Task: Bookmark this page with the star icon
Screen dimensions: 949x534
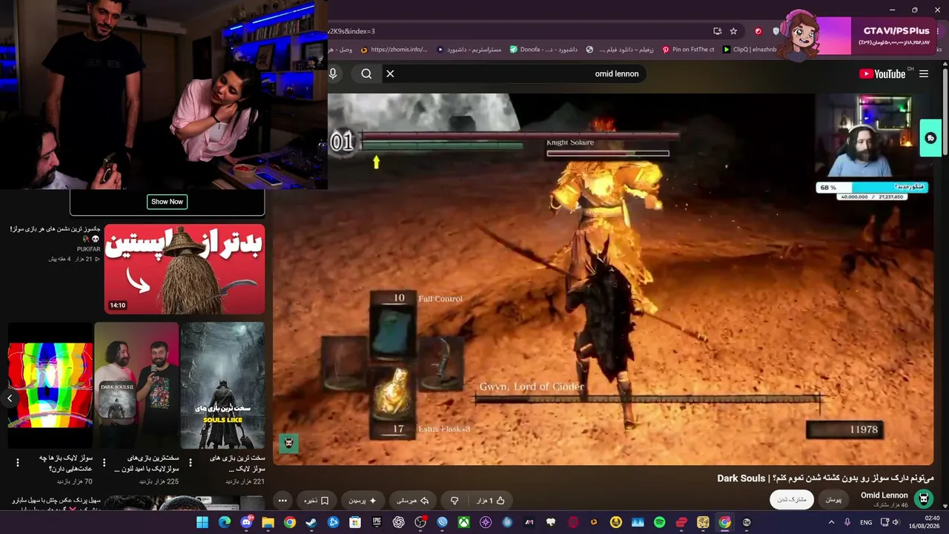Action: pyautogui.click(x=733, y=31)
